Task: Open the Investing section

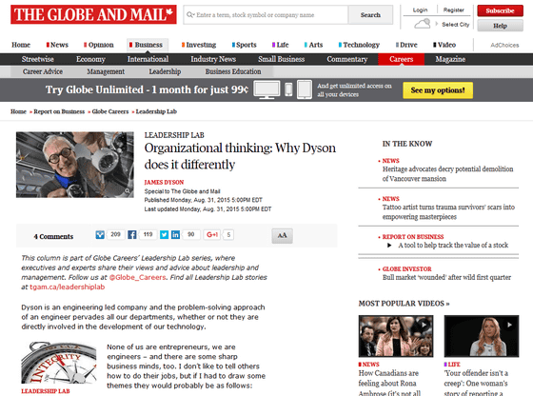Action: point(199,45)
